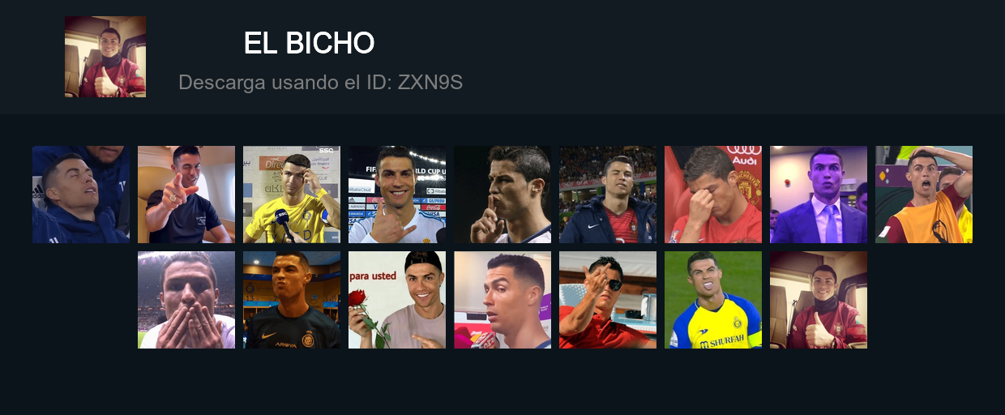The width and height of the screenshot is (1005, 415).
Task: Open the side-glance profile interview sticker
Action: (x=502, y=300)
